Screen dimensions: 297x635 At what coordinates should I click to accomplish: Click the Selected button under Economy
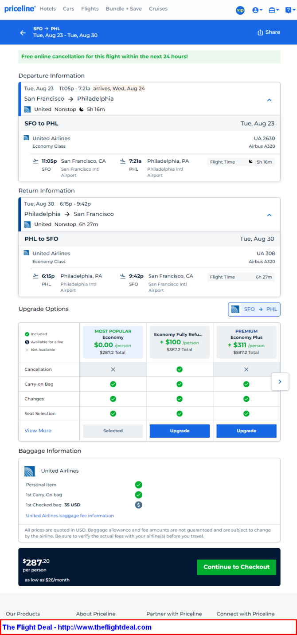113,431
